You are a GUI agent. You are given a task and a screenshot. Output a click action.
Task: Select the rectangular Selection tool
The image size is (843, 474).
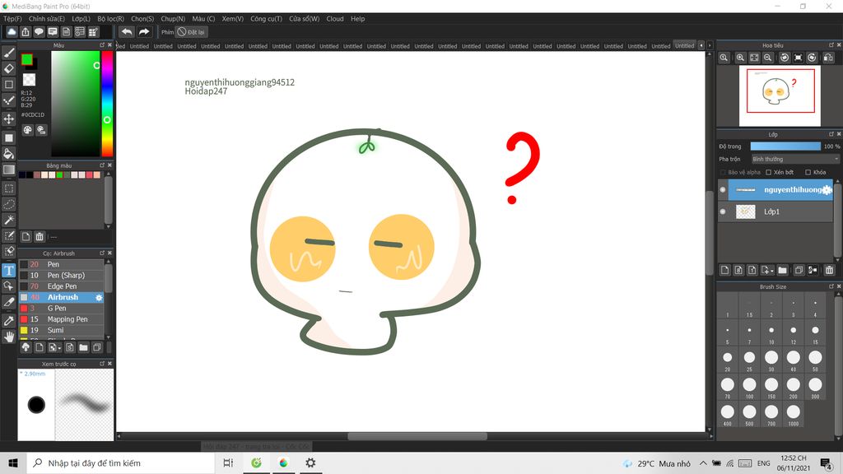point(8,188)
